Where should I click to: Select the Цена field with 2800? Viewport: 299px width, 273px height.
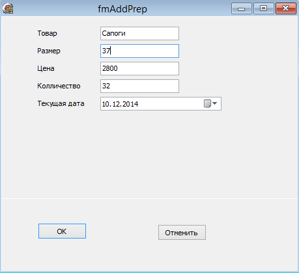click(x=139, y=68)
